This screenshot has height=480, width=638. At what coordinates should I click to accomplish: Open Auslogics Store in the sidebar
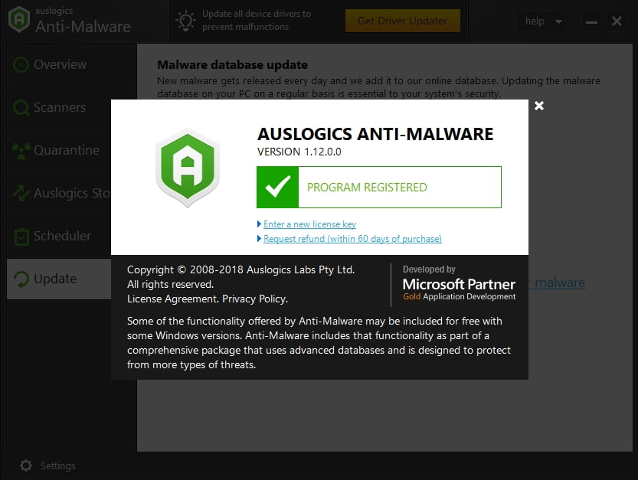click(x=60, y=193)
